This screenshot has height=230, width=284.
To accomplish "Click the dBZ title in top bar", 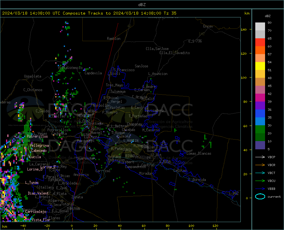I will click(142, 5).
